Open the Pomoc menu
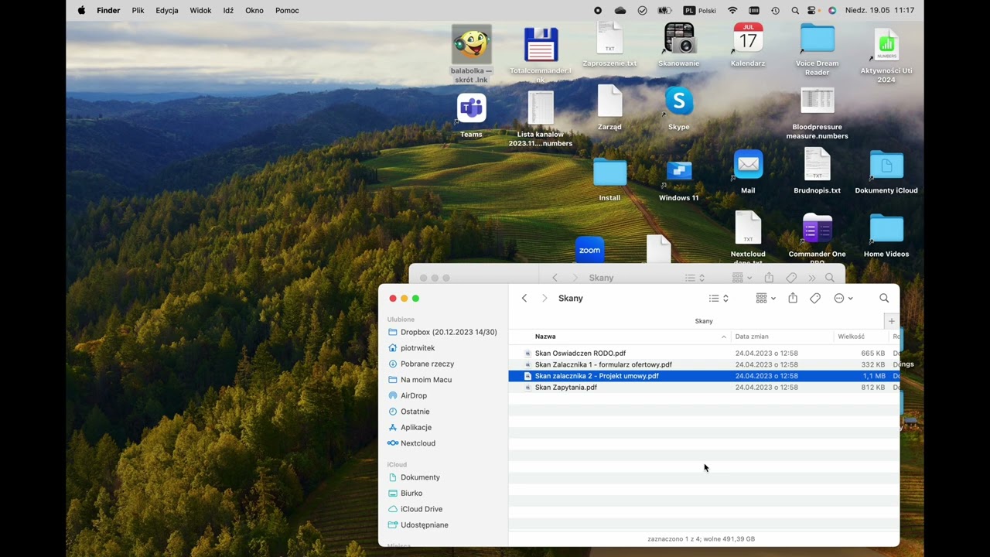This screenshot has height=557, width=990. click(287, 10)
